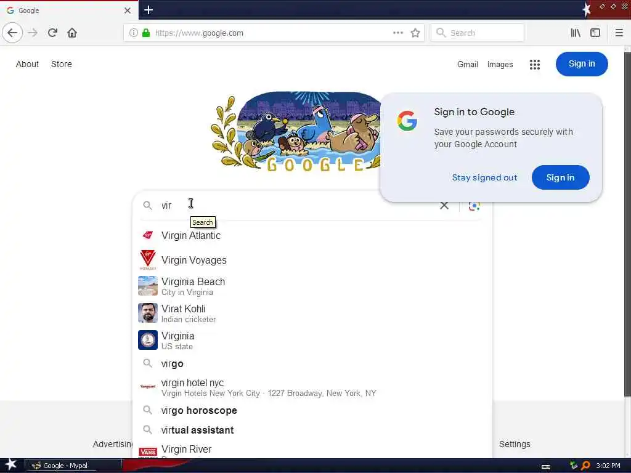Select virgo horoscope suggestion
This screenshot has width=631, height=473.
coord(312,410)
